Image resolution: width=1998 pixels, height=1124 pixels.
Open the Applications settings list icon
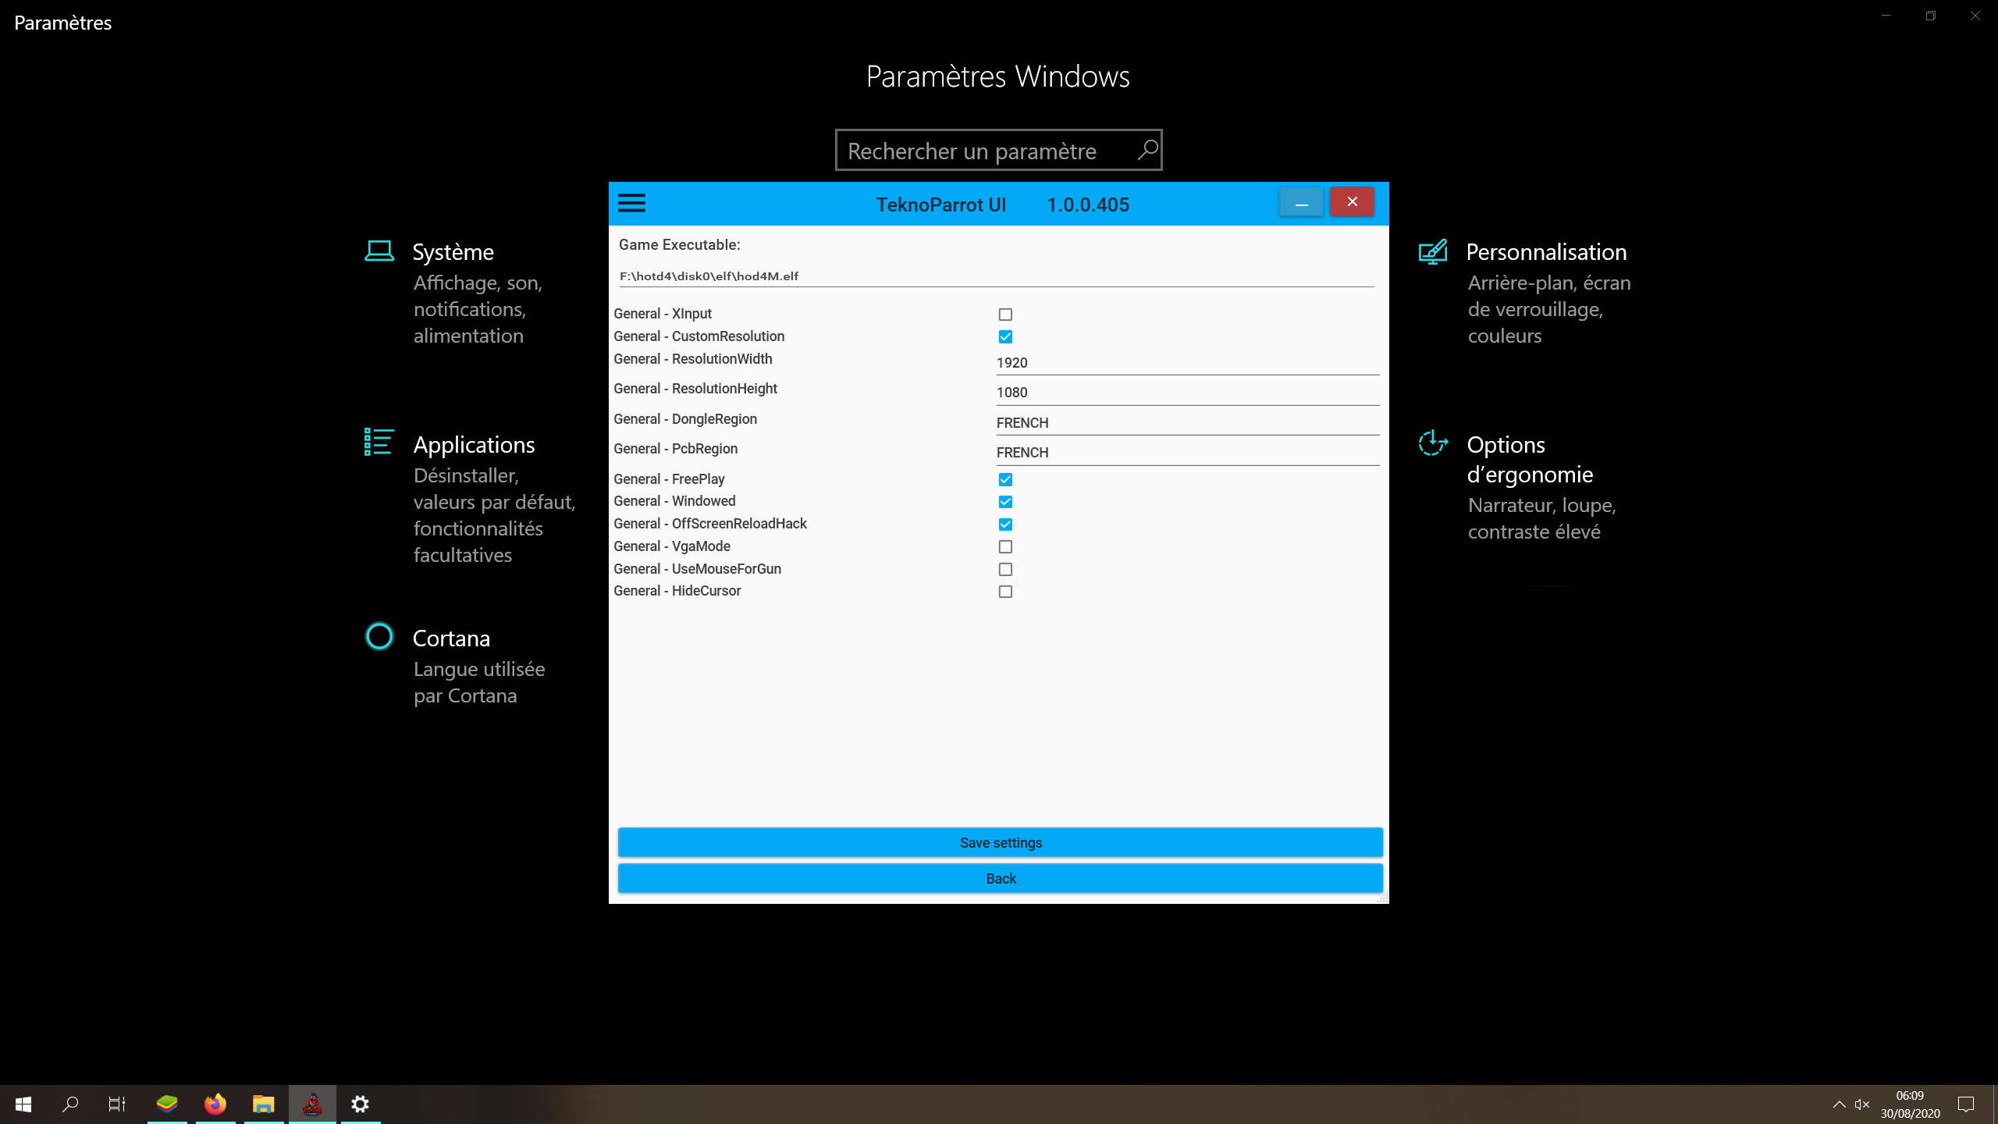pyautogui.click(x=379, y=442)
